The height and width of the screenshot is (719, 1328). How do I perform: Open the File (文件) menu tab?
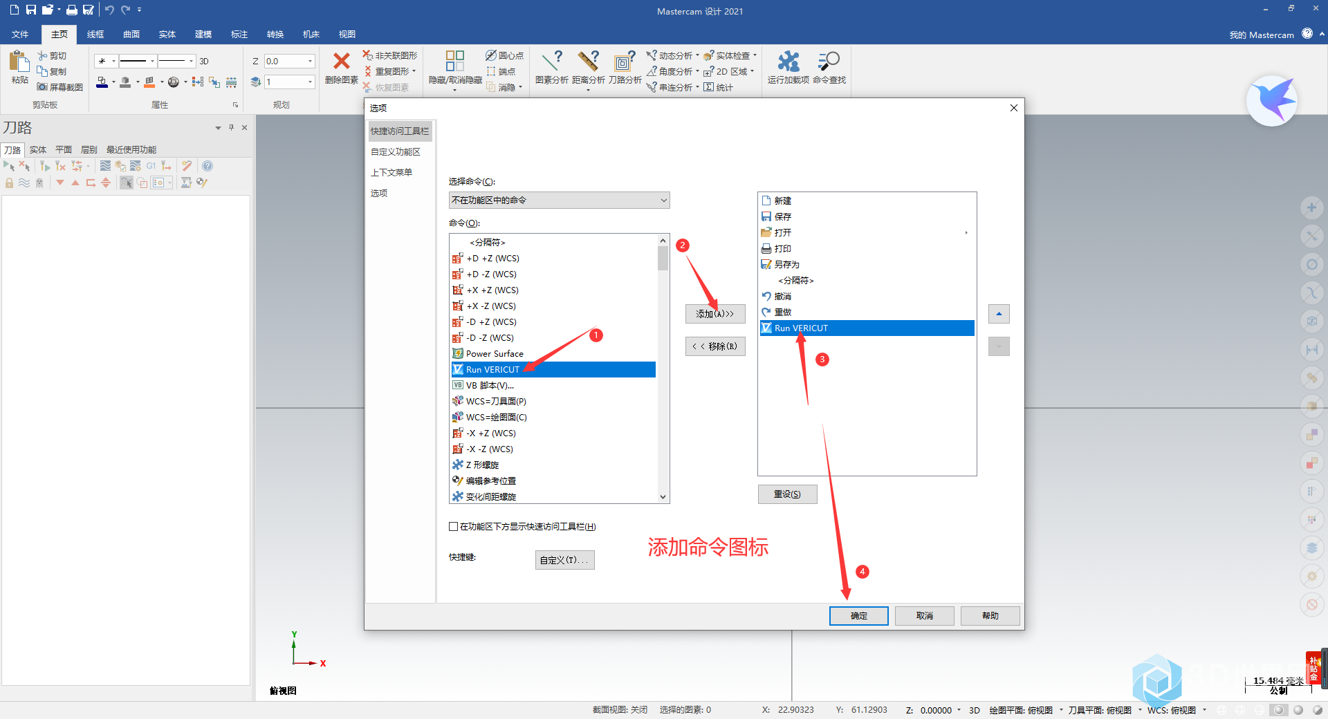tap(20, 35)
